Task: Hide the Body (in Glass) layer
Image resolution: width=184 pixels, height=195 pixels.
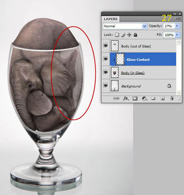Action: (x=105, y=72)
